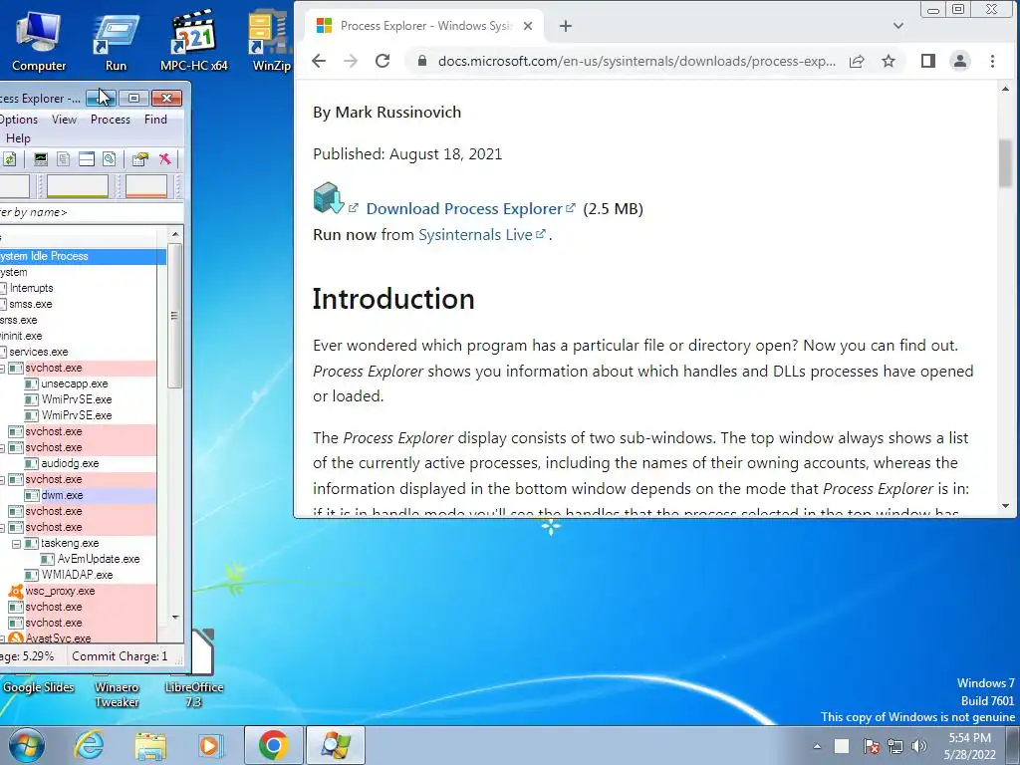Screen dimensions: 1020x765
Task: Click Refresh Now icon in Process Explorer toolbar
Action: (x=10, y=159)
